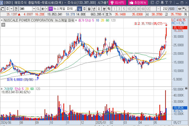Image resolution: width=189 pixels, height=126 pixels.
Task: Open the 리서치 lightbulb button
Action: (117, 2)
